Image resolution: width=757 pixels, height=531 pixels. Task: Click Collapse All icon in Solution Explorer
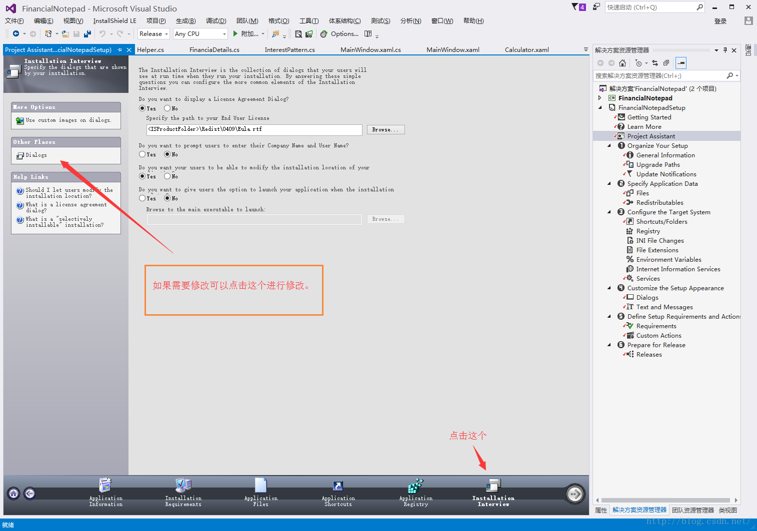click(x=666, y=63)
